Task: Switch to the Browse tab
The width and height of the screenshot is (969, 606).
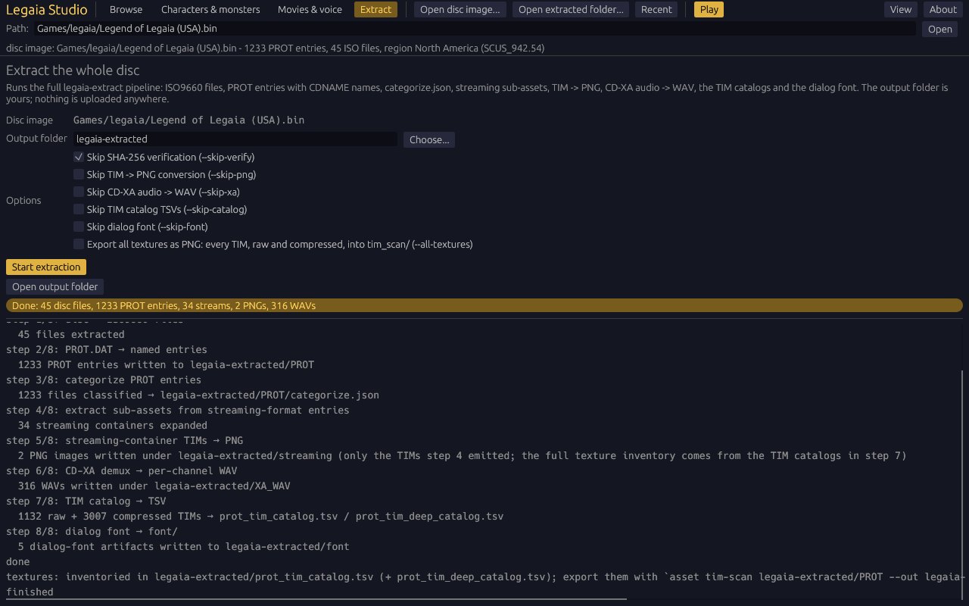Action: tap(126, 10)
